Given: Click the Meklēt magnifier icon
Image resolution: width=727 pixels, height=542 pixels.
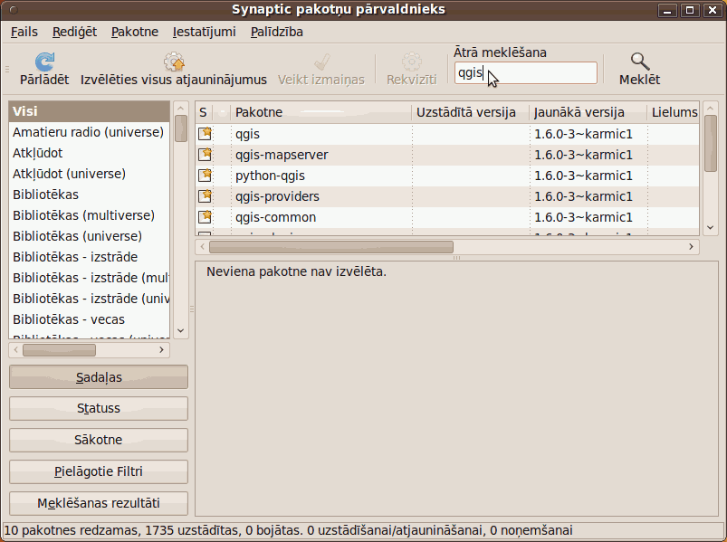Looking at the screenshot, I should coord(640,62).
